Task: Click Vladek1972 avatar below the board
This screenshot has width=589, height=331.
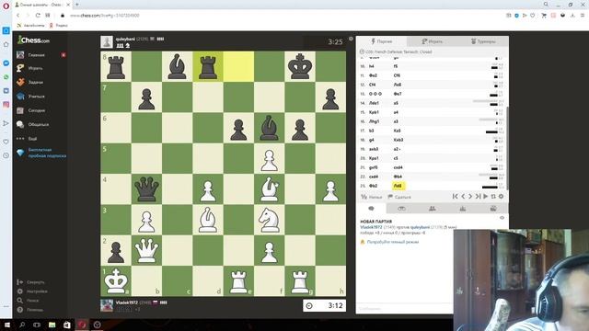Action: [x=107, y=305]
